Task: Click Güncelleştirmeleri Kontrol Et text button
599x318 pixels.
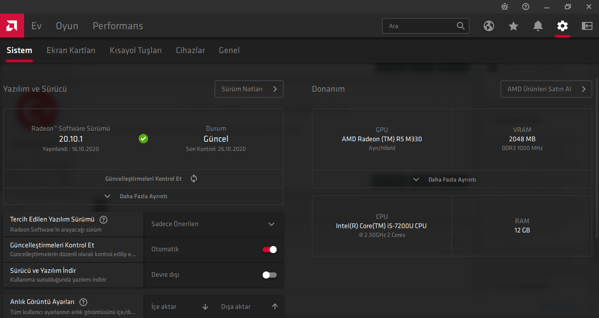Action: tap(143, 179)
